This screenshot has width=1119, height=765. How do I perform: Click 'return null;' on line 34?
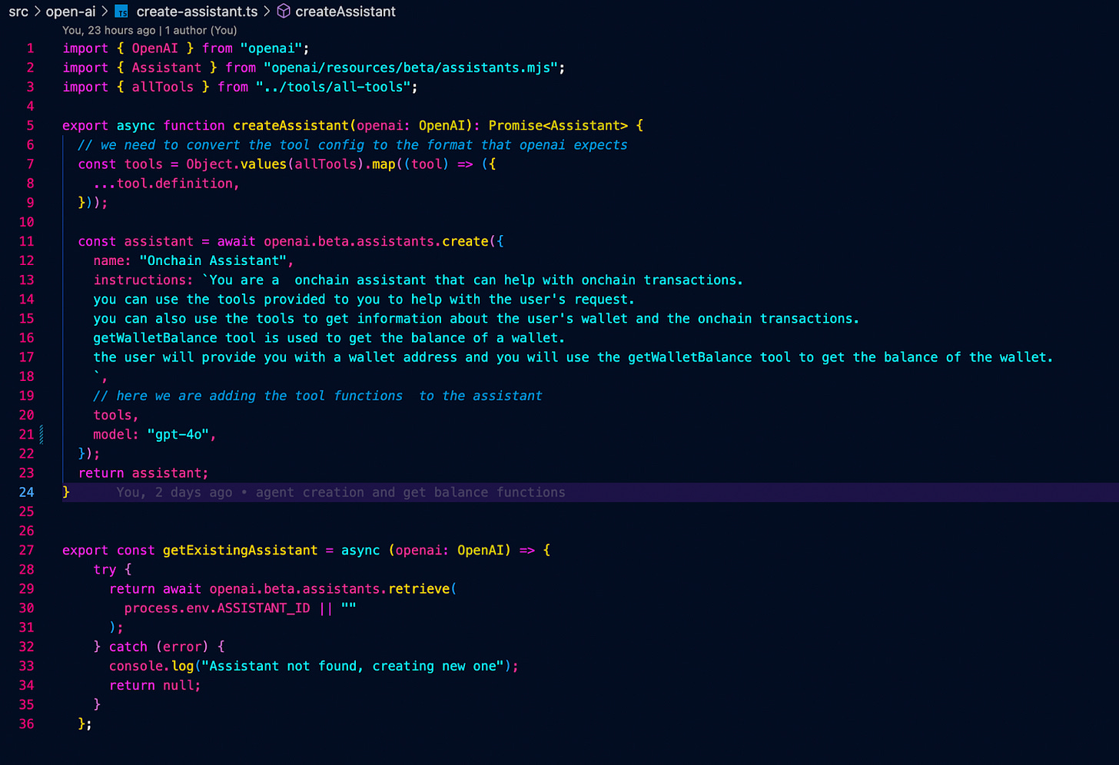(154, 685)
